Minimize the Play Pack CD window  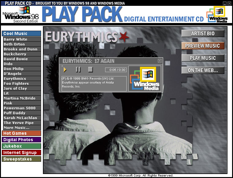pyautogui.click(x=225, y=3)
